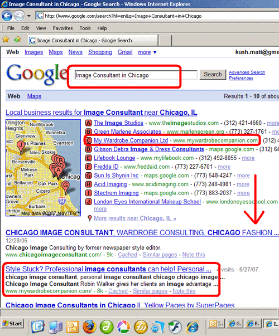Open Outlook icon in quick launch

pyautogui.click(x=73, y=327)
